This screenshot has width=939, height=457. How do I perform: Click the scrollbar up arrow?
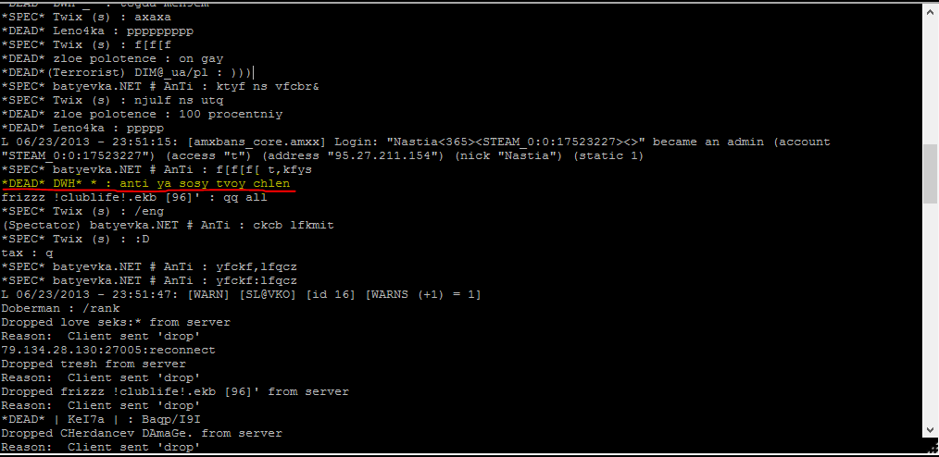pyautogui.click(x=931, y=11)
